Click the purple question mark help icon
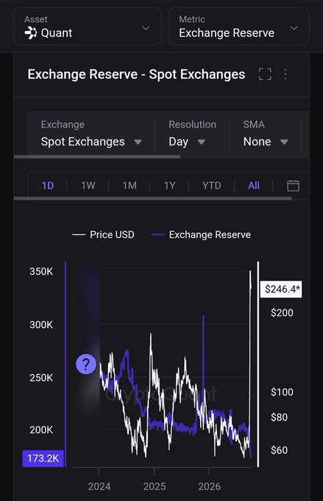 (x=86, y=364)
